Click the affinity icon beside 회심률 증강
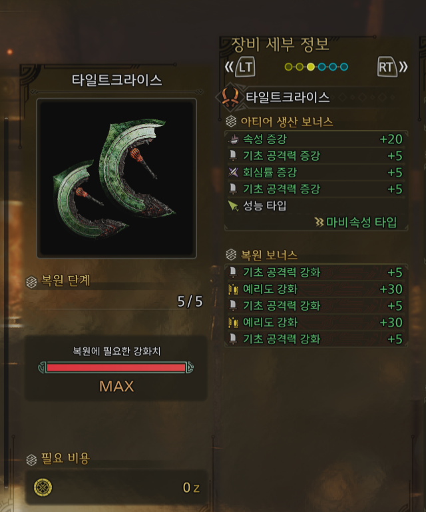Screen dimensions: 426x512 233,173
